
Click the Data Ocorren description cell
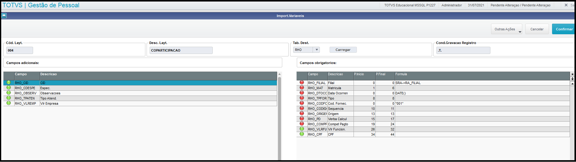pos(341,93)
